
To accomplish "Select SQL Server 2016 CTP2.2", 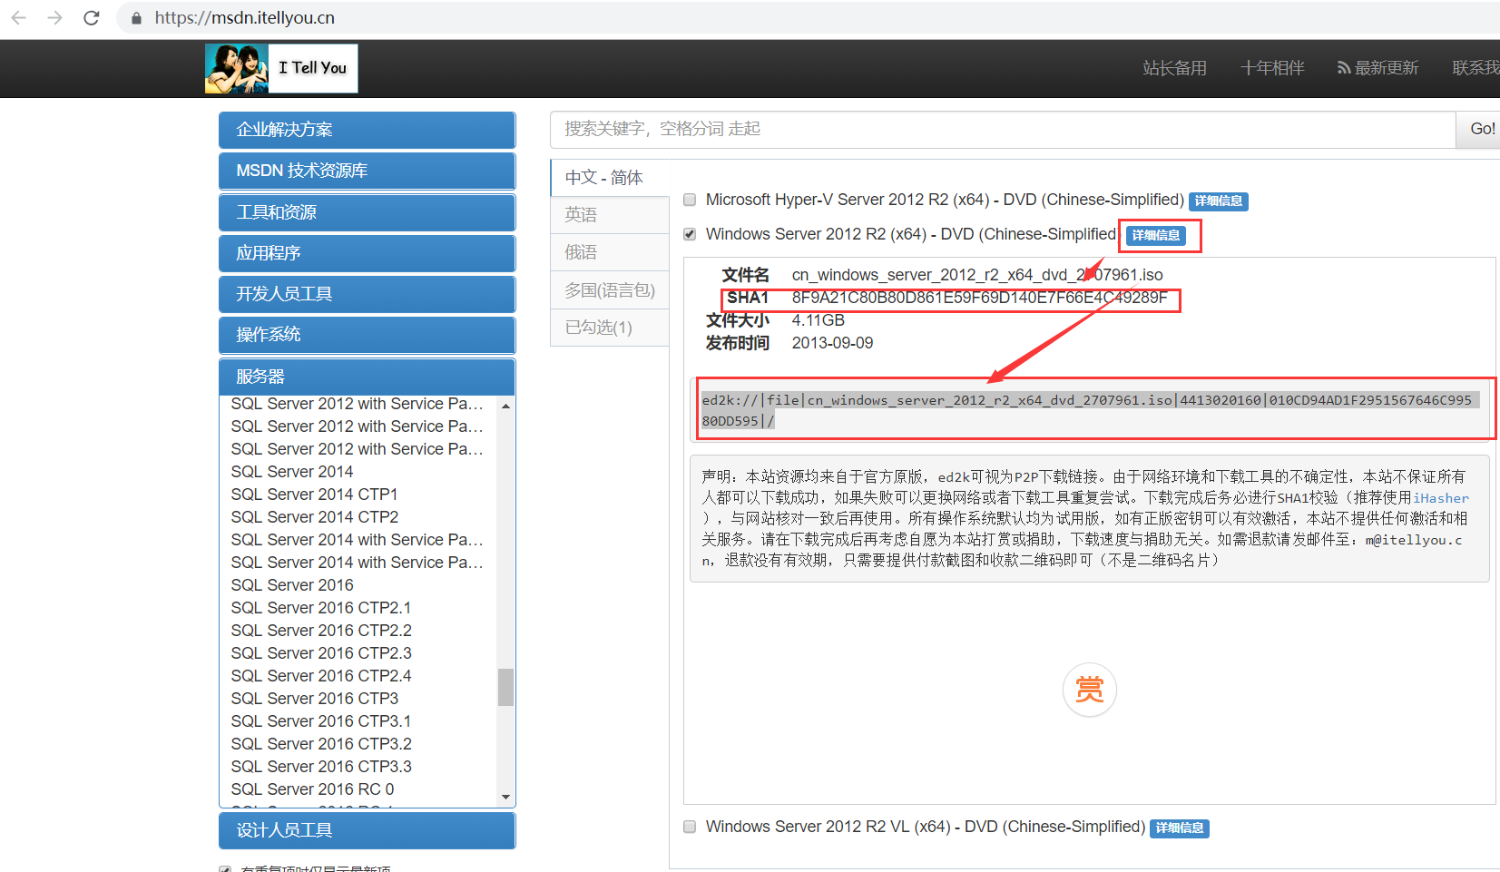I will [321, 631].
